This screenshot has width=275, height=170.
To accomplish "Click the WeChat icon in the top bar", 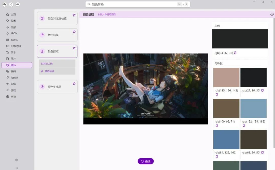I will pos(5,4).
